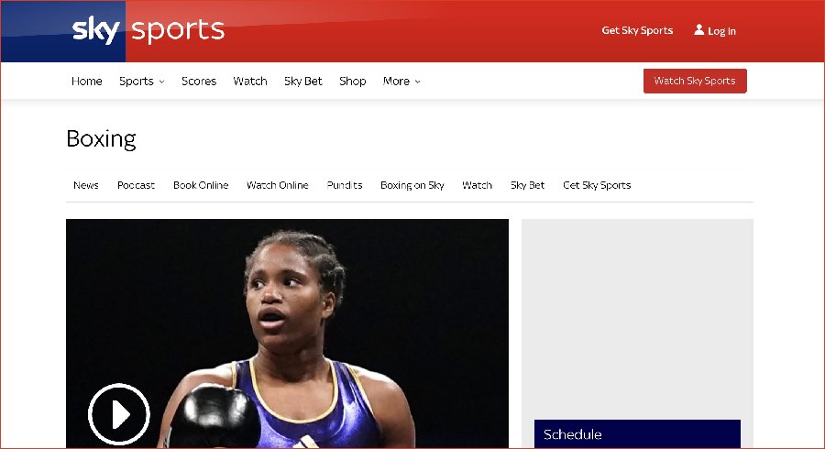Select the Pundits tab

345,185
